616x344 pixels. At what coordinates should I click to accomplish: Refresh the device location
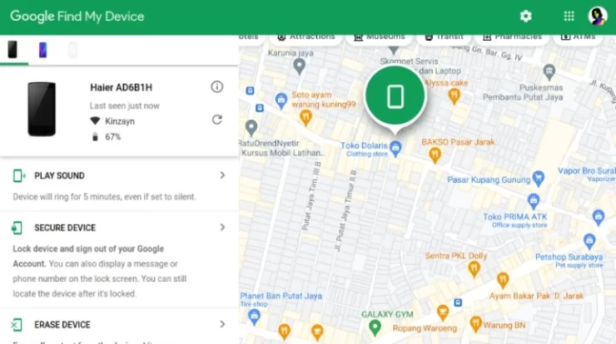click(x=217, y=120)
